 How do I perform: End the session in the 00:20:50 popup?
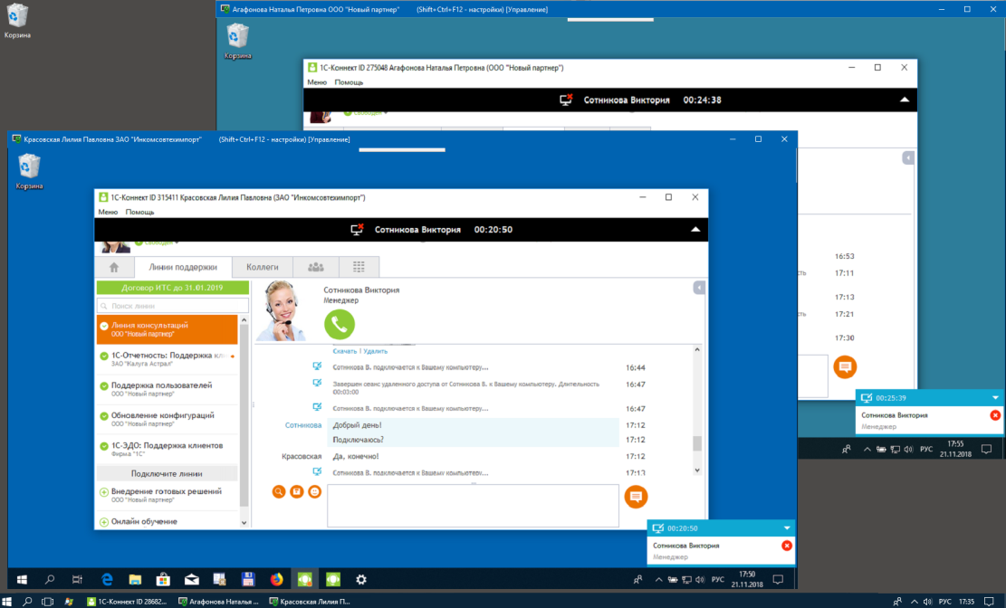click(787, 546)
